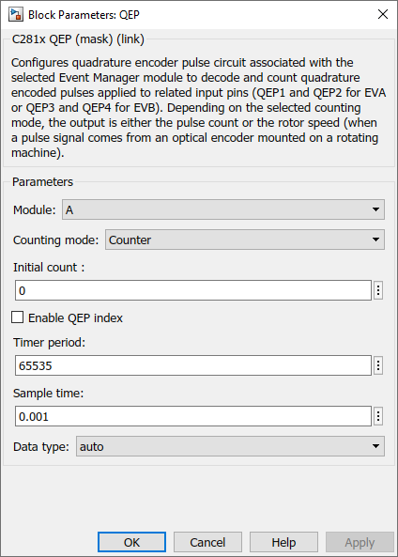Open the options menu beside Sample time
398x557 pixels.
point(378,416)
